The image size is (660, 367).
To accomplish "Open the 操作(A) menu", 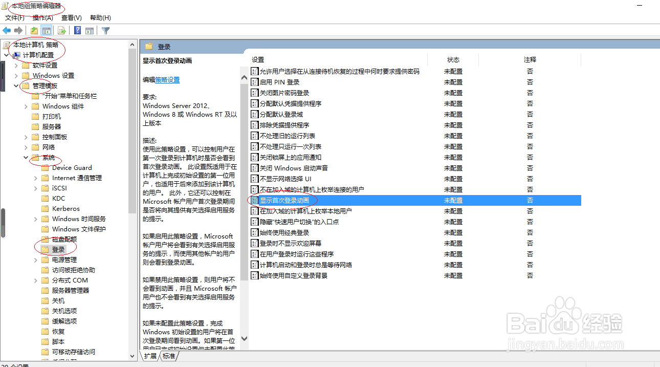I will (x=42, y=17).
